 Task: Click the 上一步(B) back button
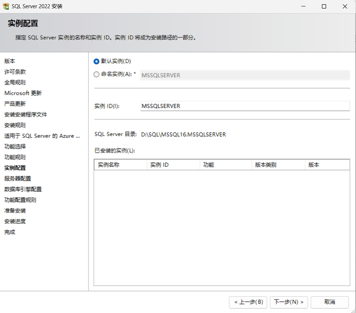(248, 302)
